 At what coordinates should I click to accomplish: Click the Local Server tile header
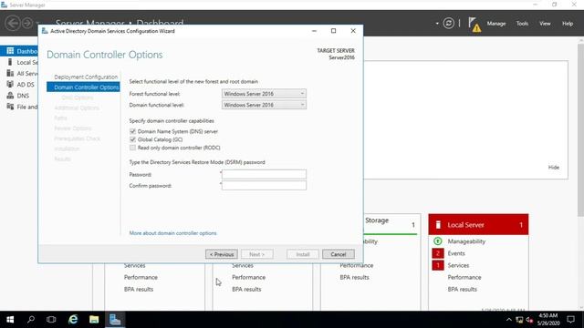pyautogui.click(x=478, y=224)
